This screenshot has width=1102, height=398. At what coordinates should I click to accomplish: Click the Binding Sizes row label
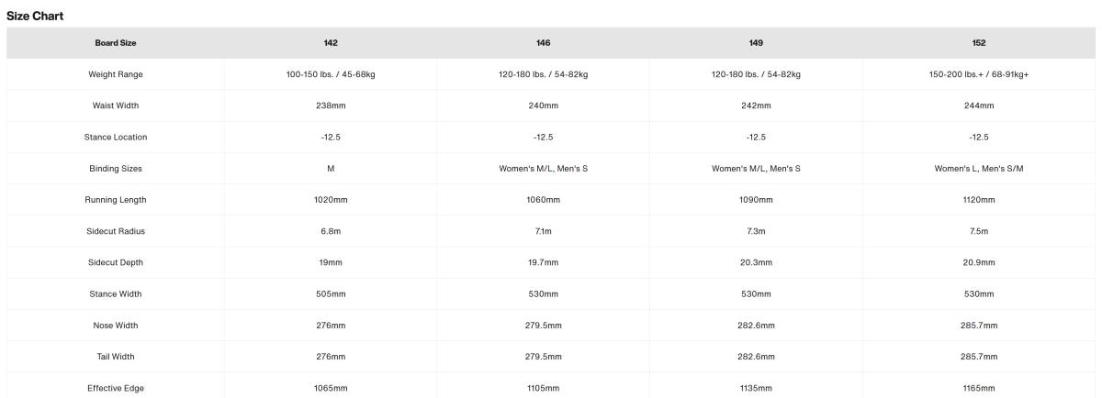tap(116, 169)
